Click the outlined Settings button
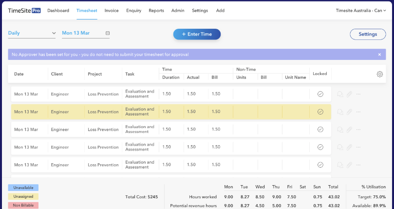 pyautogui.click(x=368, y=34)
